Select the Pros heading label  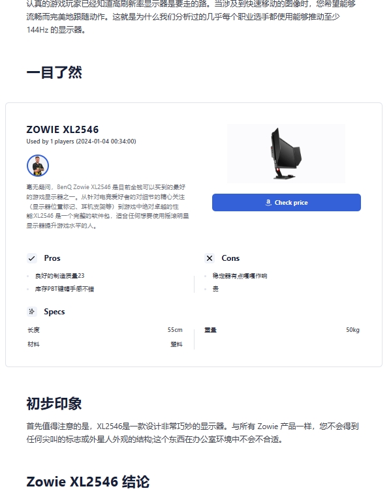52,258
